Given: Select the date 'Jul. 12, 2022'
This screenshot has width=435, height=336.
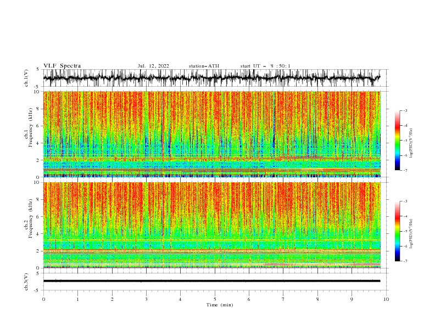Looking at the screenshot, I should click(153, 66).
